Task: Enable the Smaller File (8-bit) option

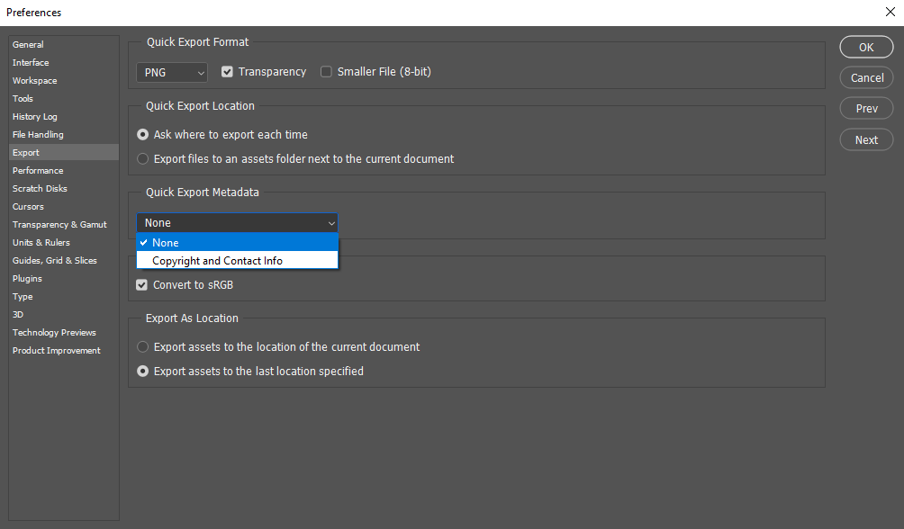Action: click(x=326, y=71)
